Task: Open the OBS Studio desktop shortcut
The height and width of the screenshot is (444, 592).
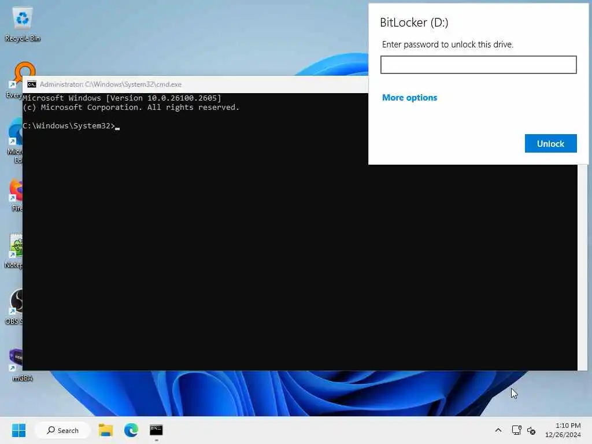Action: pyautogui.click(x=14, y=307)
